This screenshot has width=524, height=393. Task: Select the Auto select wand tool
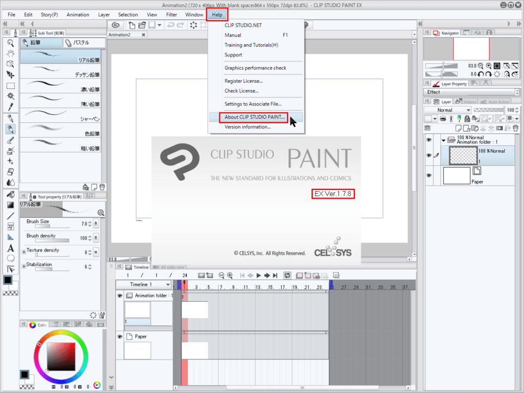(10, 96)
